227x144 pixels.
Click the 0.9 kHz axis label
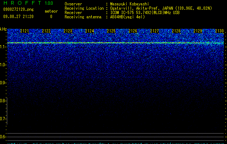tap(3, 83)
